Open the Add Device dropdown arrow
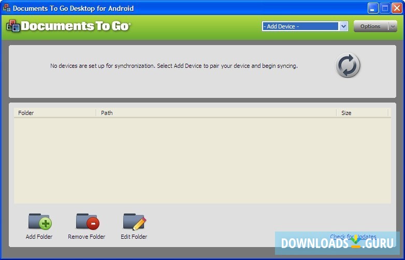This screenshot has height=260, width=405. 343,26
